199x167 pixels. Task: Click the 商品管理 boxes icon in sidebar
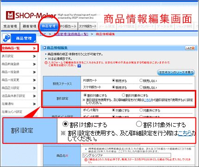click(x=7, y=38)
